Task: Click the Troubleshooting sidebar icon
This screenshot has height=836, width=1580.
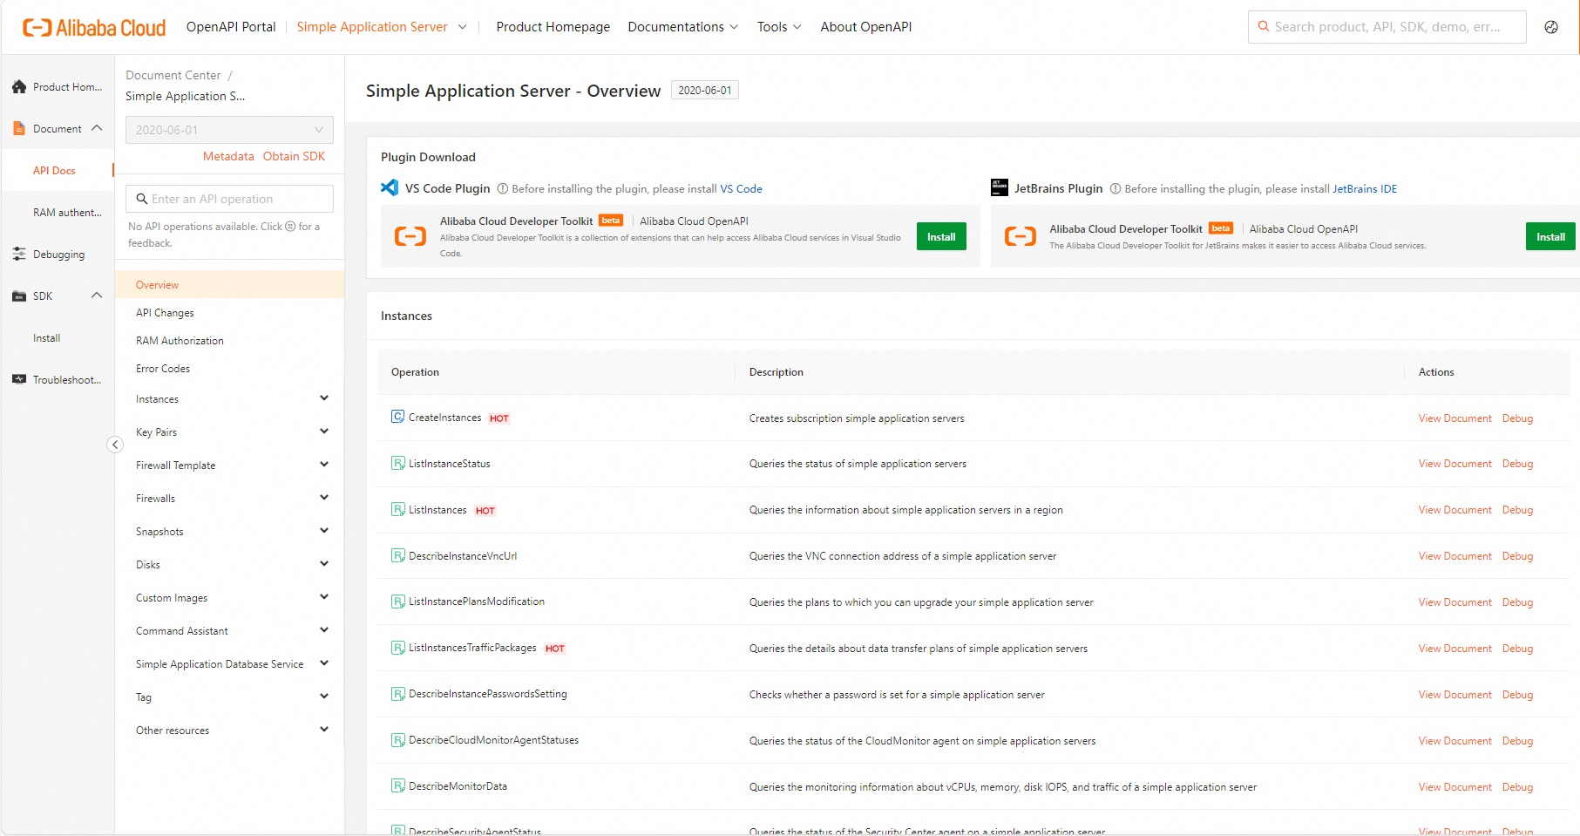Action: point(19,380)
